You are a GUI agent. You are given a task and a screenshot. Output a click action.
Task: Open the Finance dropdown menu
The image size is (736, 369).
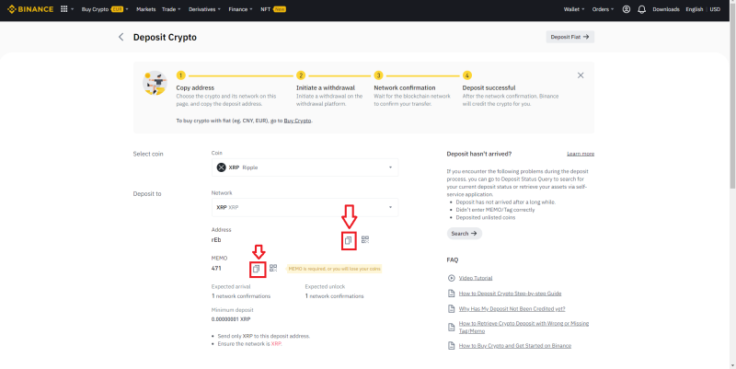point(240,9)
